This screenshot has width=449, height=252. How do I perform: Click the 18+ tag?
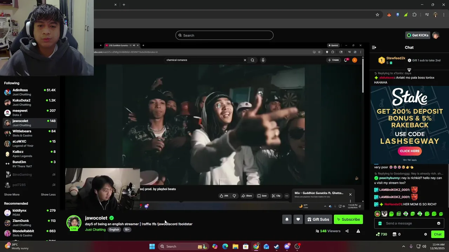(127, 230)
